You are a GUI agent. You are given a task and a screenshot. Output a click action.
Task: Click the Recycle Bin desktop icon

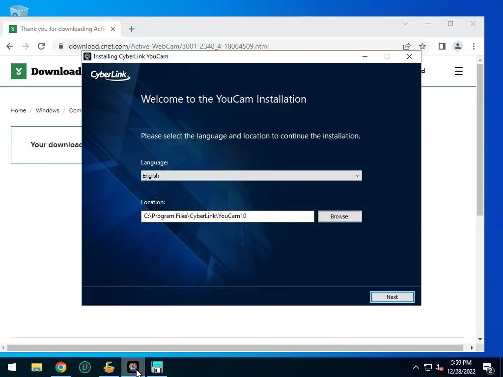tap(19, 11)
